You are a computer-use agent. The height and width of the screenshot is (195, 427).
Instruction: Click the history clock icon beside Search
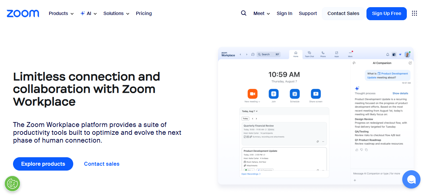tap(253, 54)
